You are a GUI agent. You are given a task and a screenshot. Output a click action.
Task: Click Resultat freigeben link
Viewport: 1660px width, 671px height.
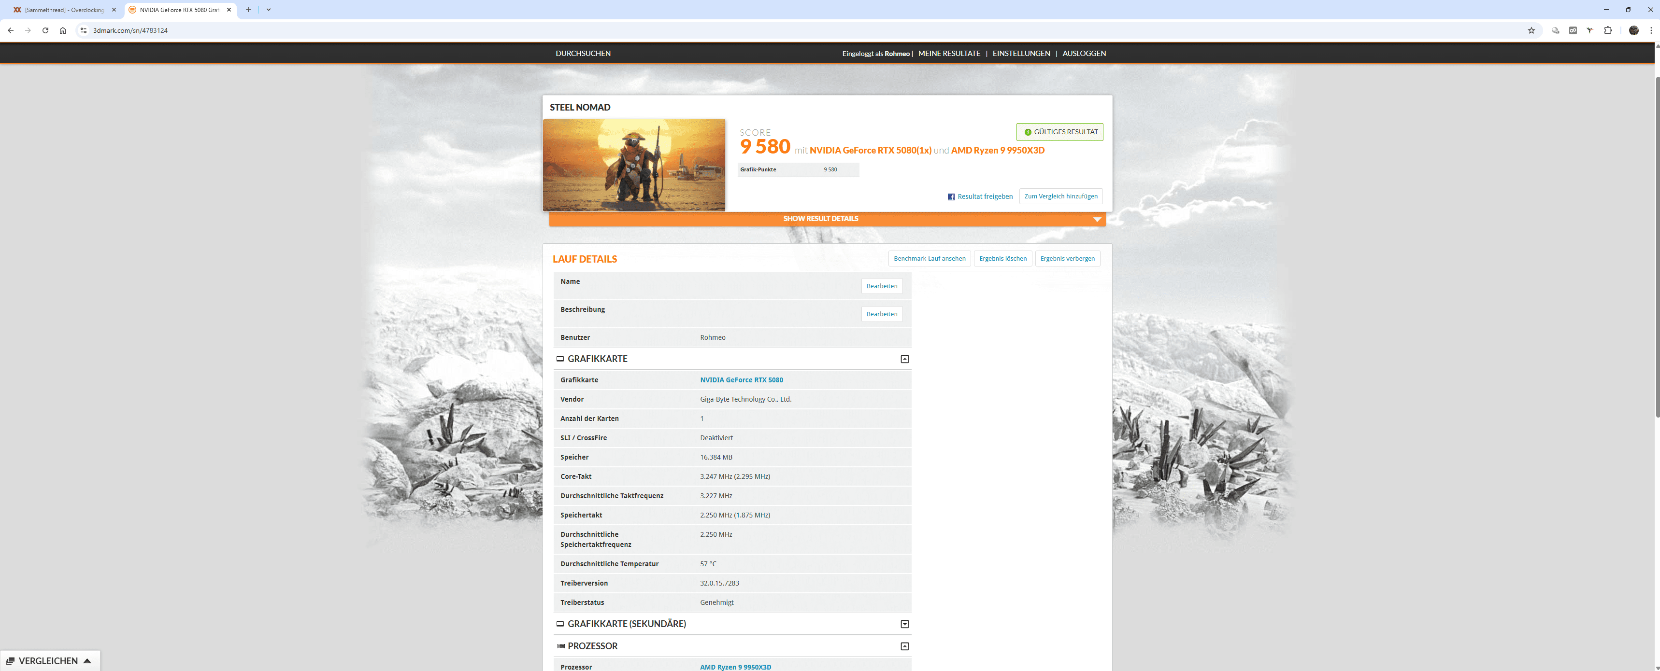coord(985,196)
